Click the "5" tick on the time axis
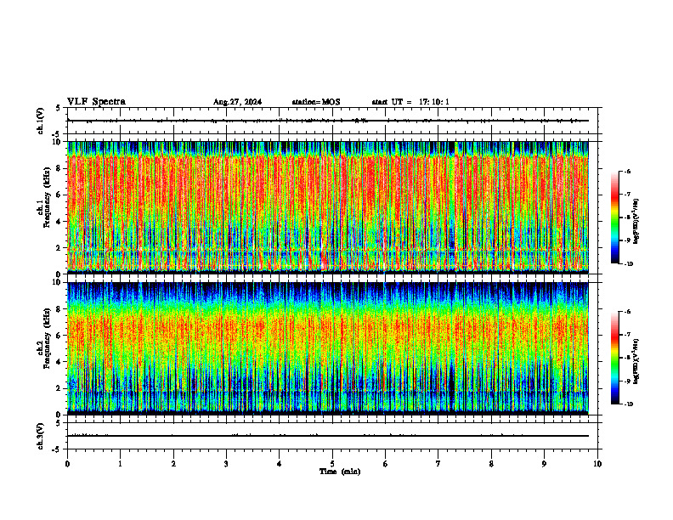This screenshot has width=673, height=520. coord(332,464)
